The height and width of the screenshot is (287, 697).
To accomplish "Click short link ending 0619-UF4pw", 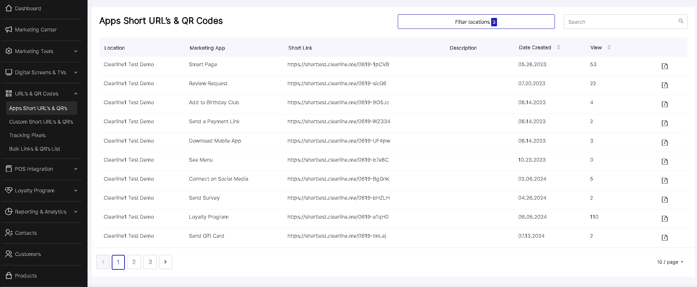I will 339,141.
